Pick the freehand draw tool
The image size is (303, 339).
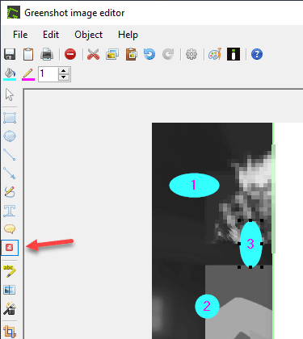(10, 192)
